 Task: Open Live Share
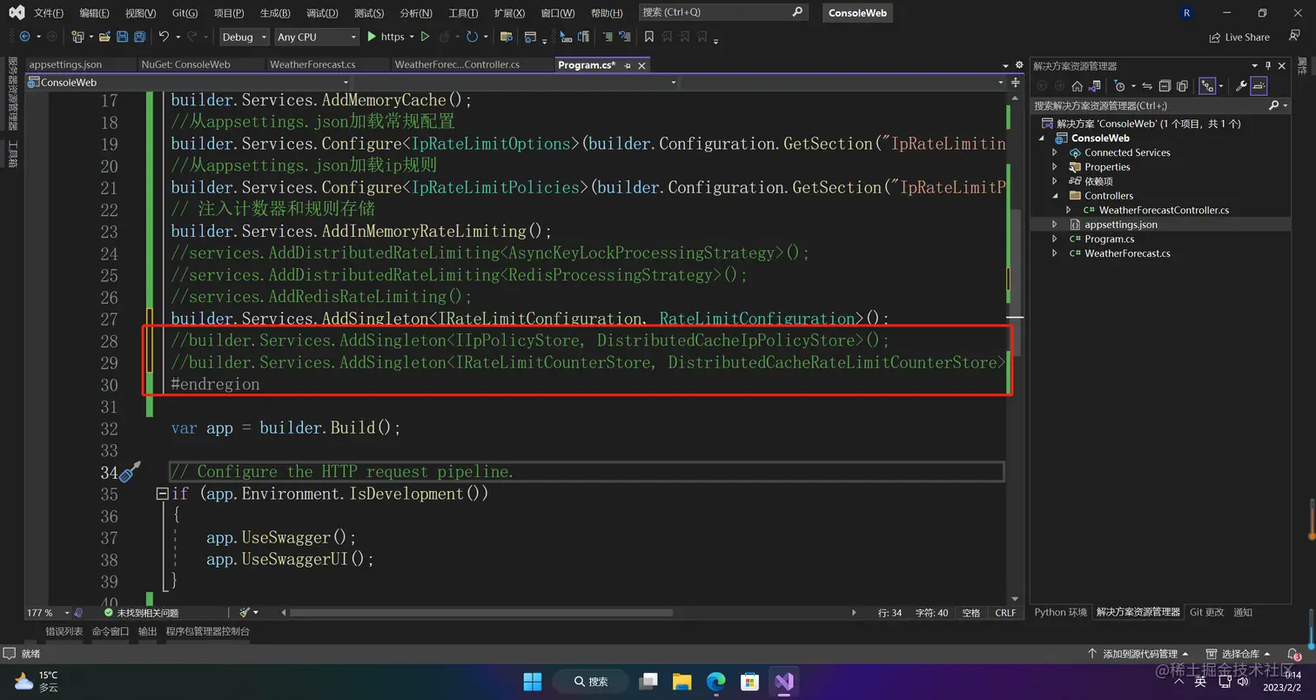pyautogui.click(x=1239, y=37)
